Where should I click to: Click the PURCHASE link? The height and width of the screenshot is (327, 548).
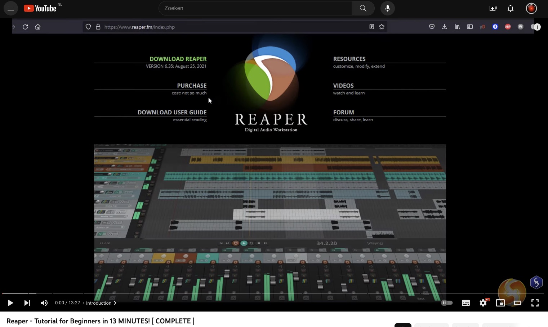click(x=192, y=86)
